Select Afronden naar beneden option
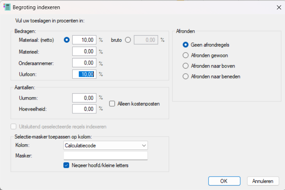Screen dimensions: 285x190 tap(186, 76)
